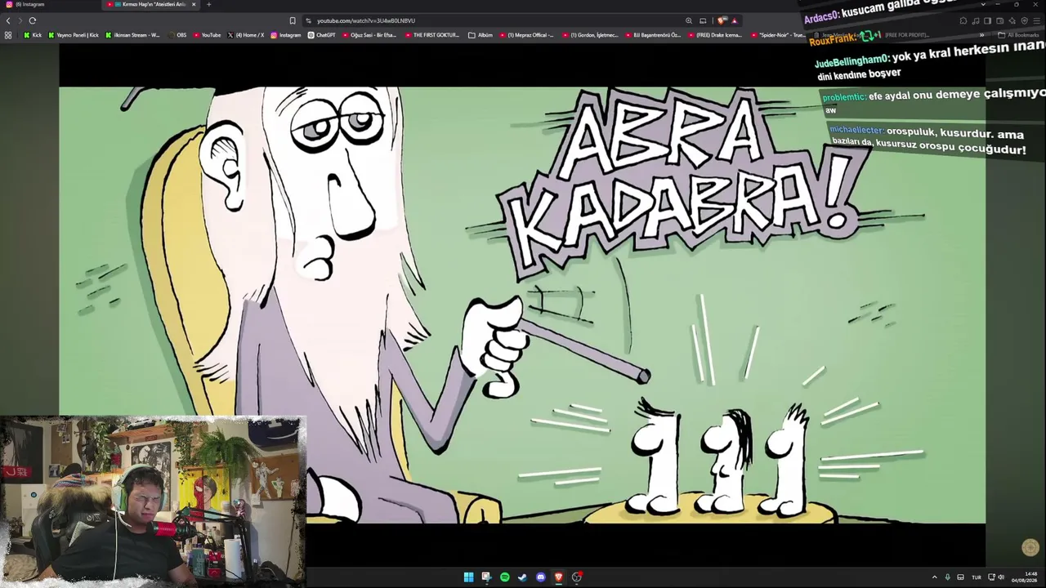This screenshot has width=1046, height=588.
Task: Expand the system tray hidden icons chevron
Action: tap(935, 577)
